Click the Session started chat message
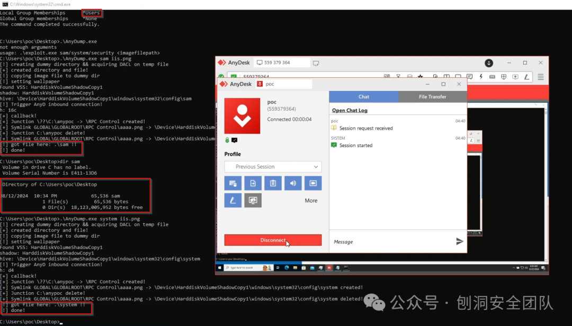 point(356,146)
